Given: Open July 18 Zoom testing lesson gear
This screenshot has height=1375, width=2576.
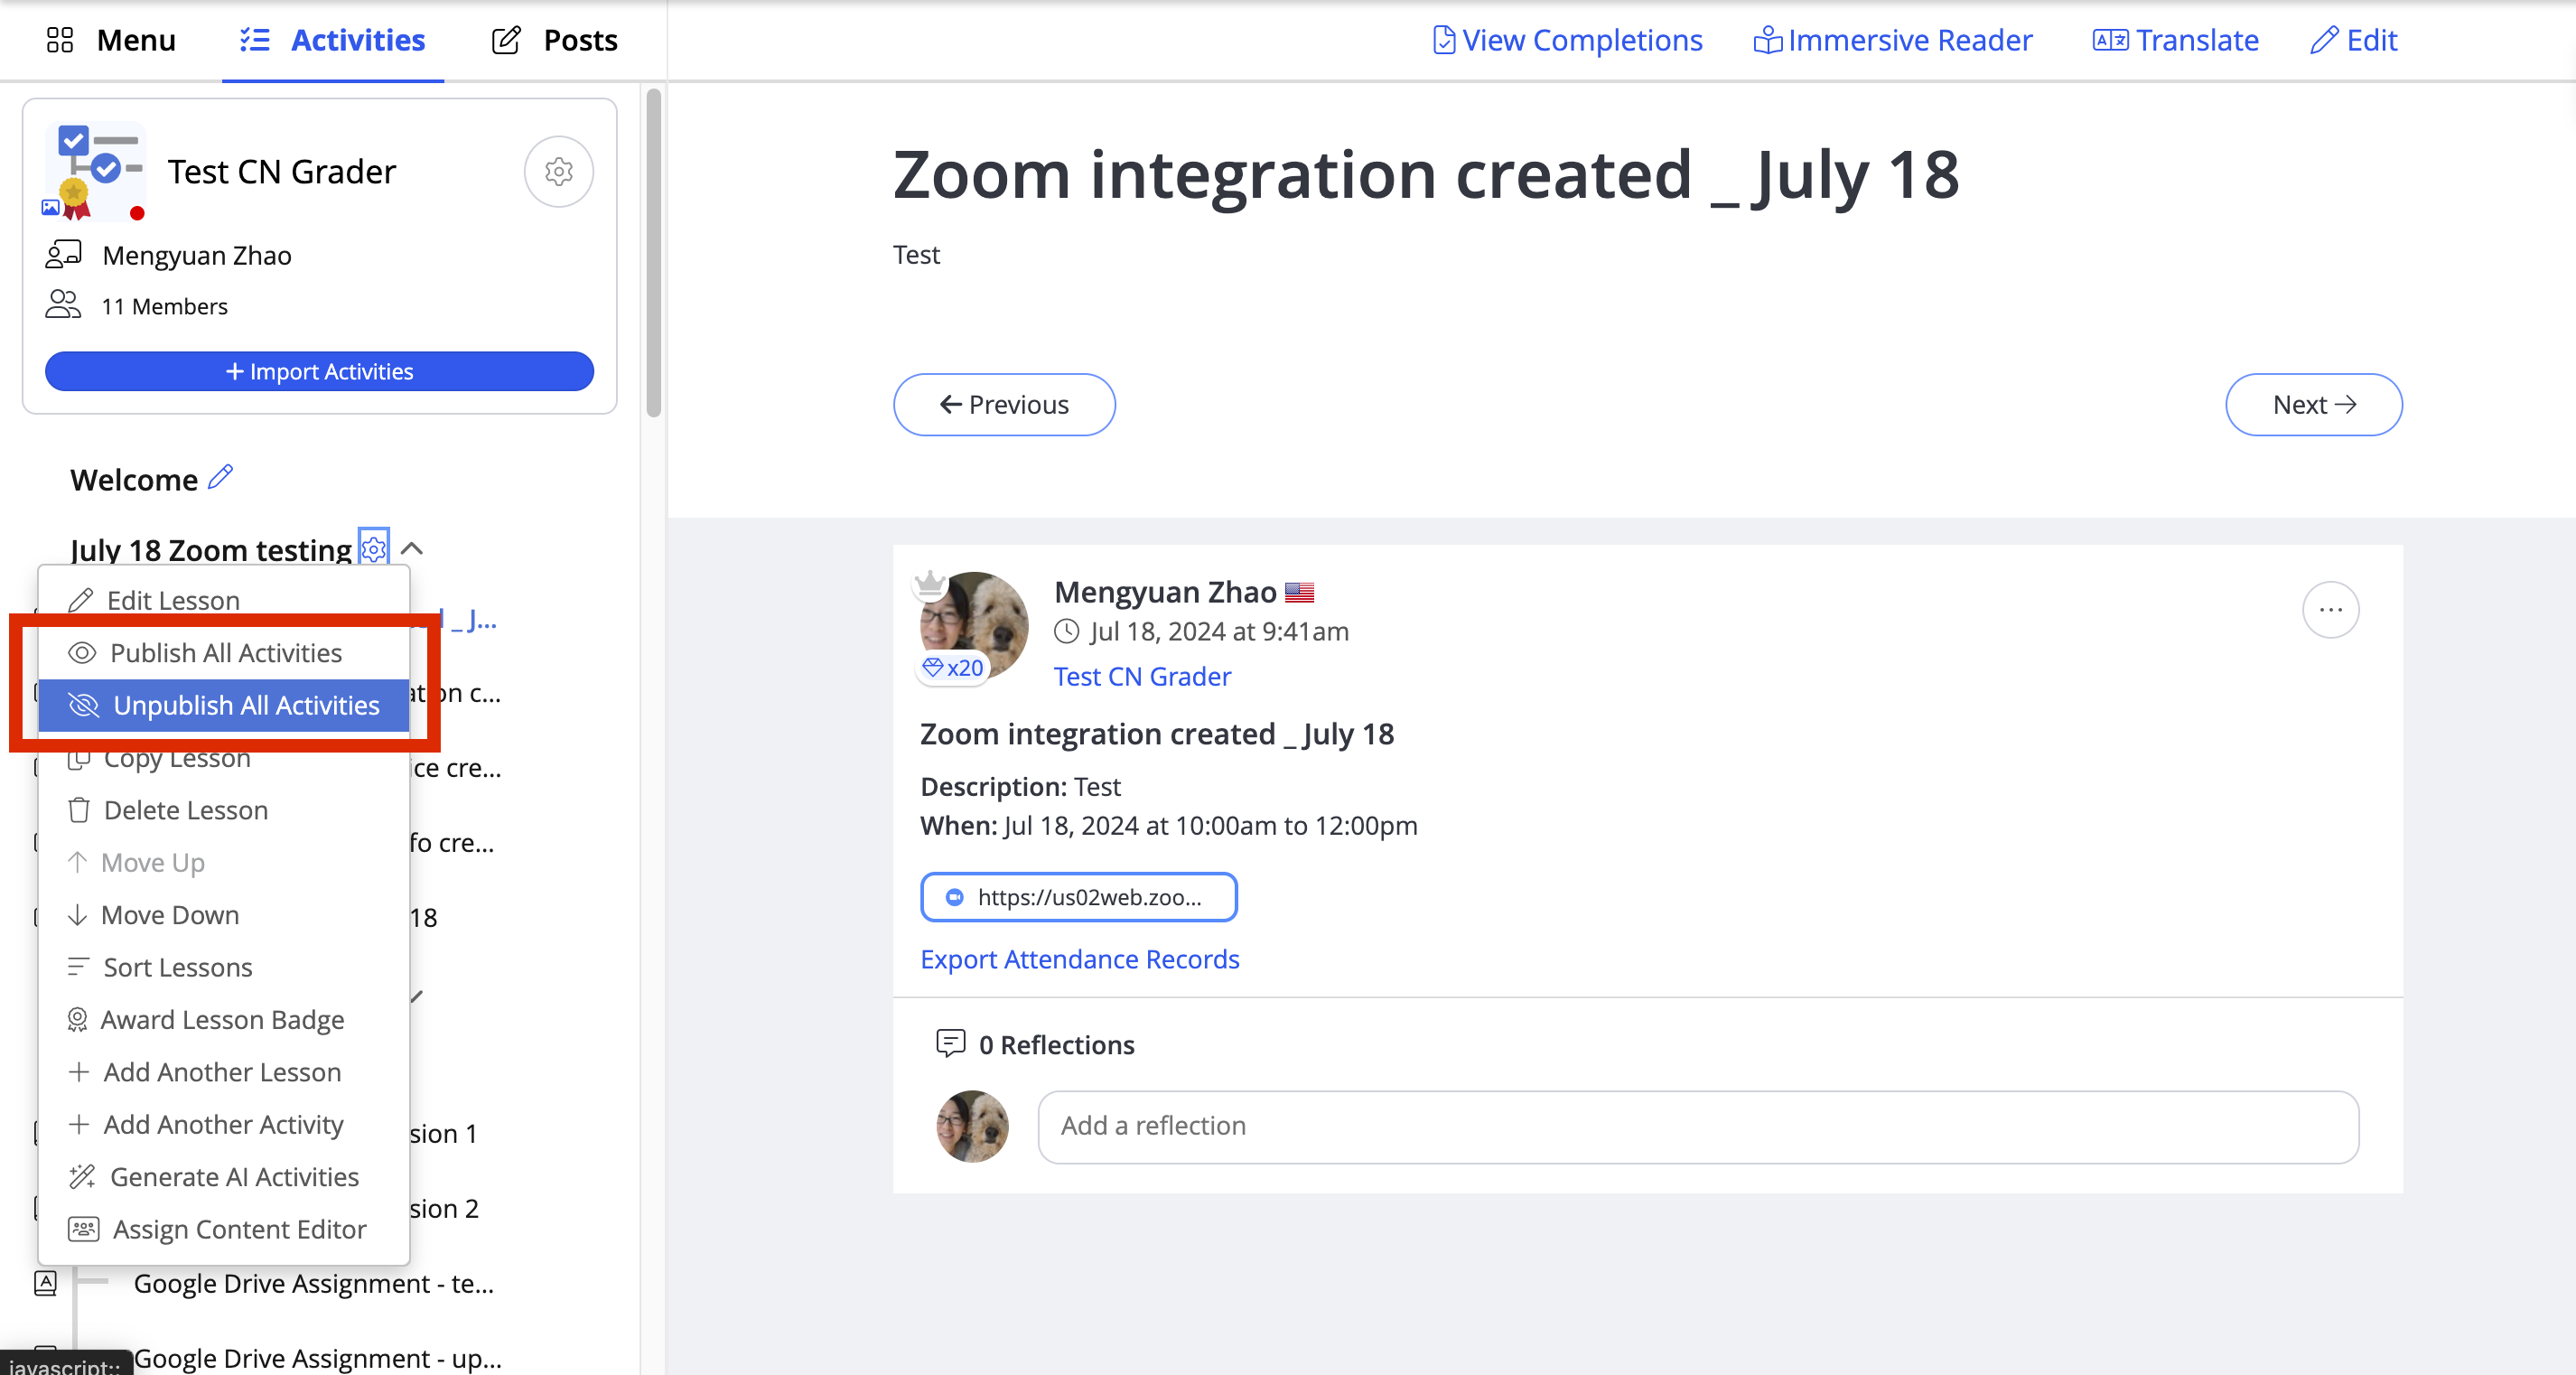Looking at the screenshot, I should (373, 548).
